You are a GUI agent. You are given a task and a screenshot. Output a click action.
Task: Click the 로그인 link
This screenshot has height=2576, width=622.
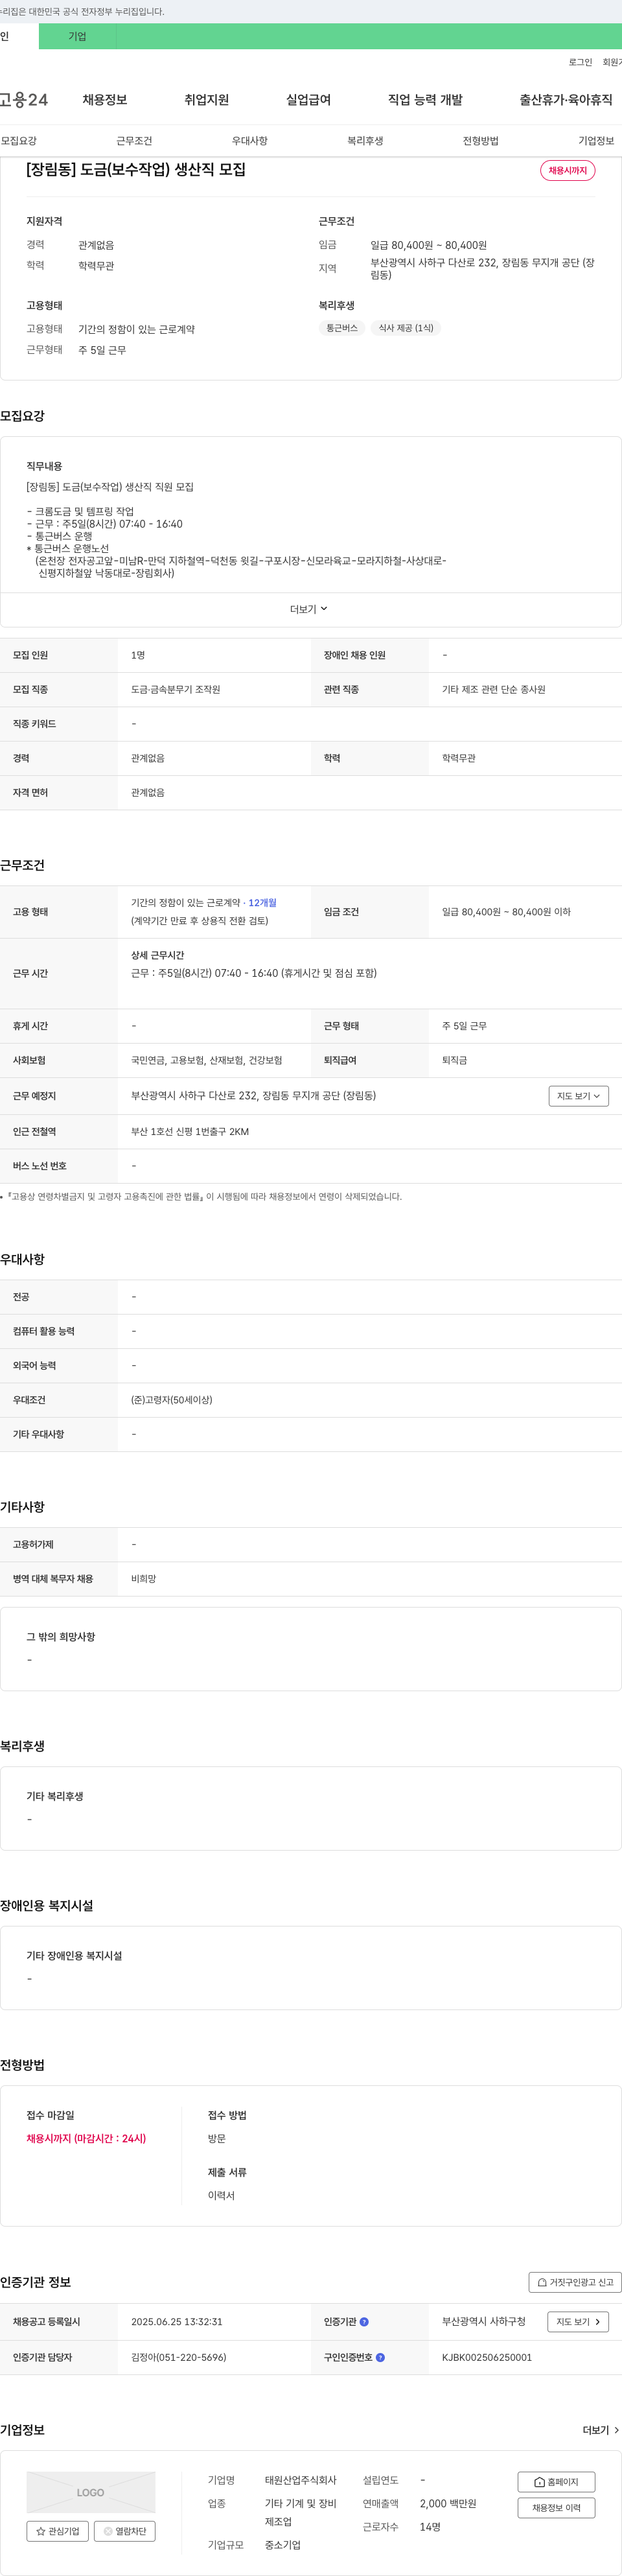pyautogui.click(x=580, y=62)
